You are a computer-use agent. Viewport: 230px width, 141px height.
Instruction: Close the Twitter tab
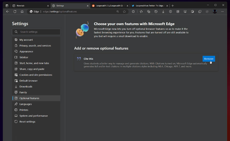point(167,6)
